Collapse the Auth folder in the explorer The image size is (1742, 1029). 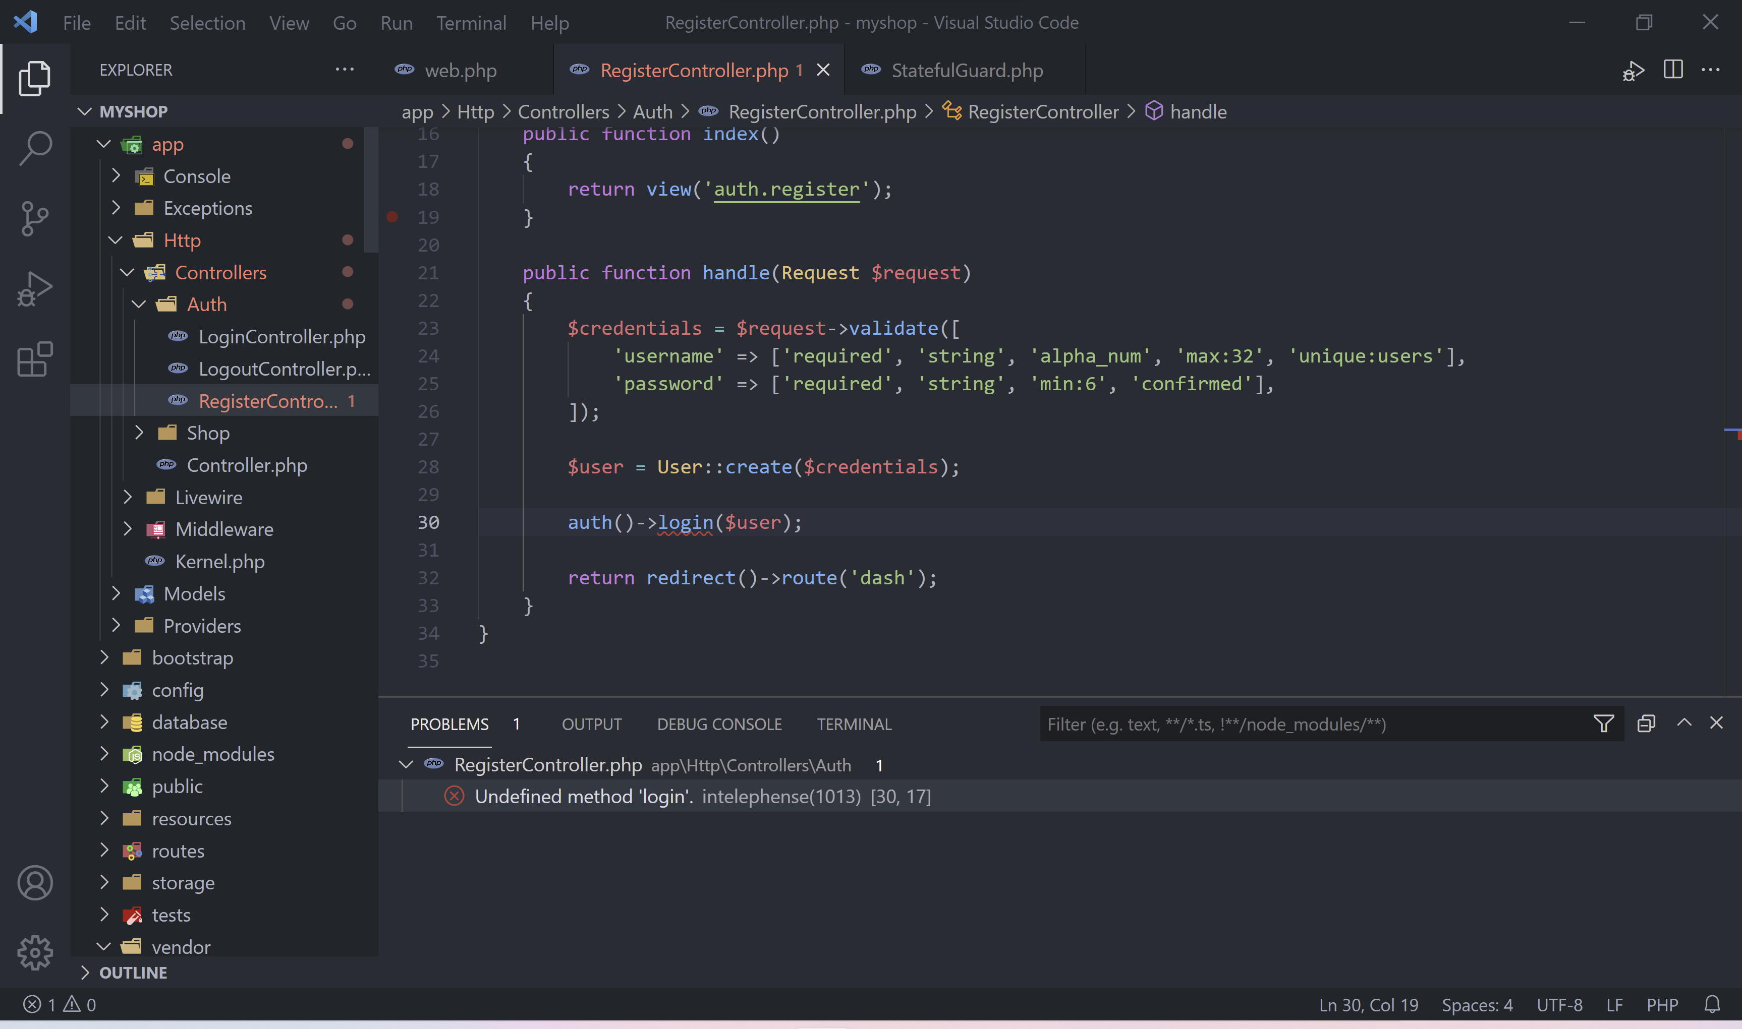point(139,304)
